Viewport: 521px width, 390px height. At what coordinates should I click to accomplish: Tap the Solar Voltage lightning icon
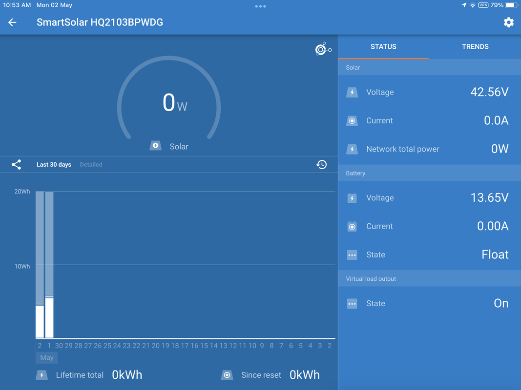pos(352,92)
